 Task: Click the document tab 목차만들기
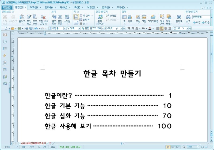[x=33, y=143]
